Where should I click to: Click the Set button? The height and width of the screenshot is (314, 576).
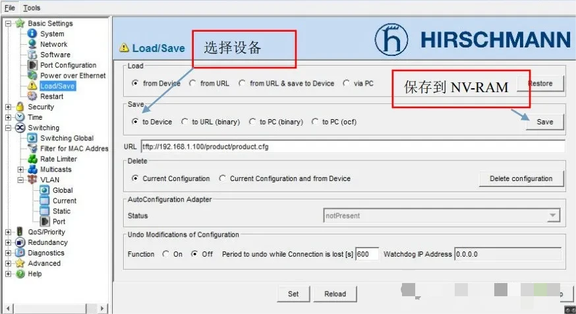pyautogui.click(x=293, y=294)
